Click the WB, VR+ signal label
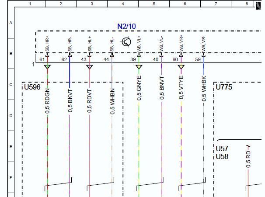 tap(181, 43)
